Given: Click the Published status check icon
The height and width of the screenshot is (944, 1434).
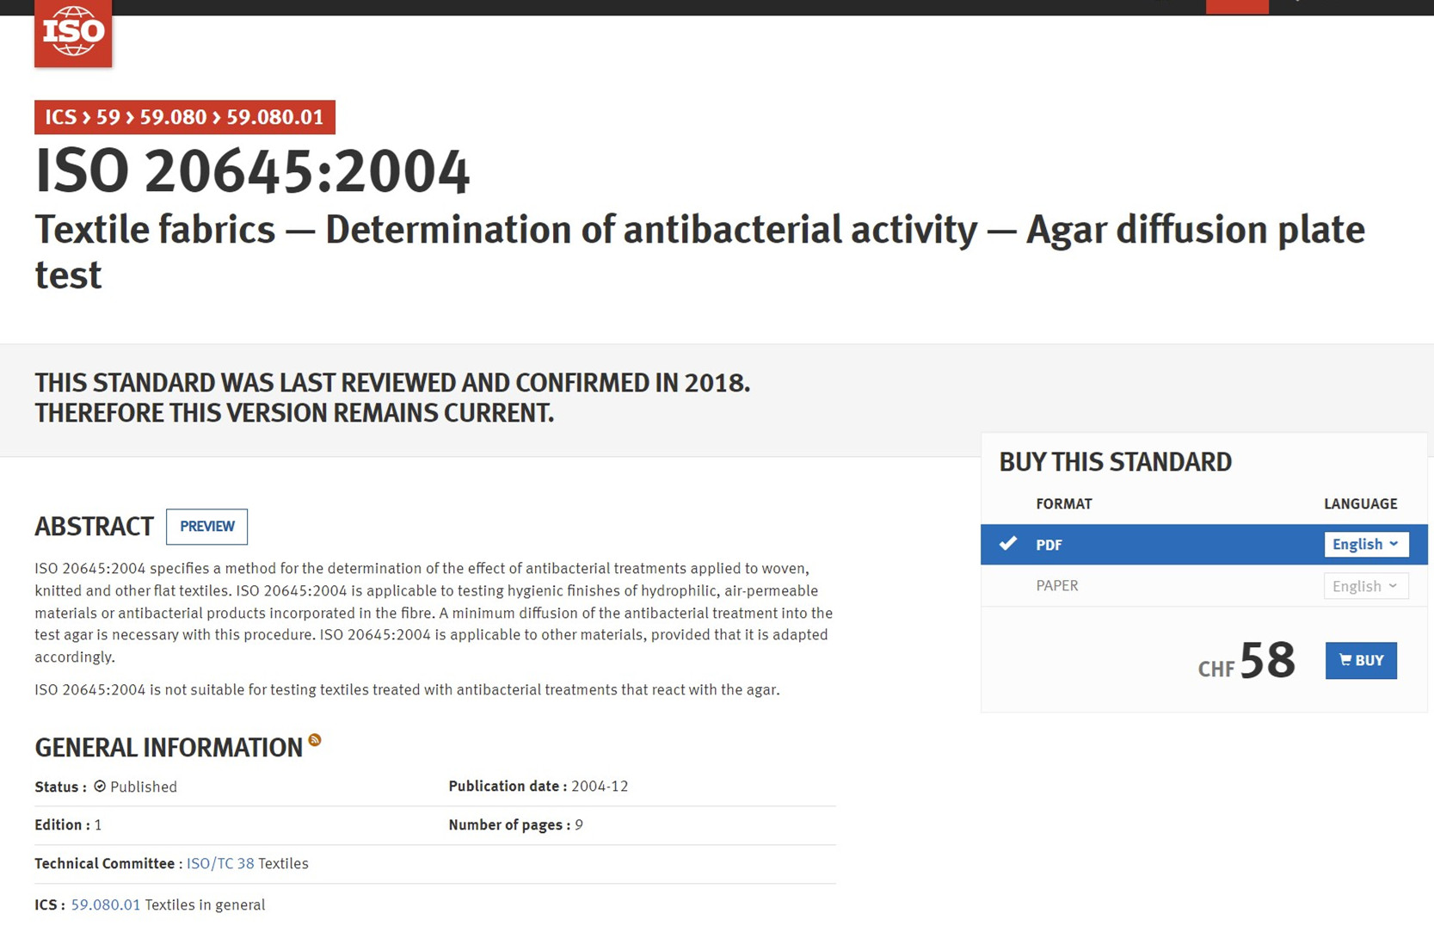Looking at the screenshot, I should click(100, 787).
